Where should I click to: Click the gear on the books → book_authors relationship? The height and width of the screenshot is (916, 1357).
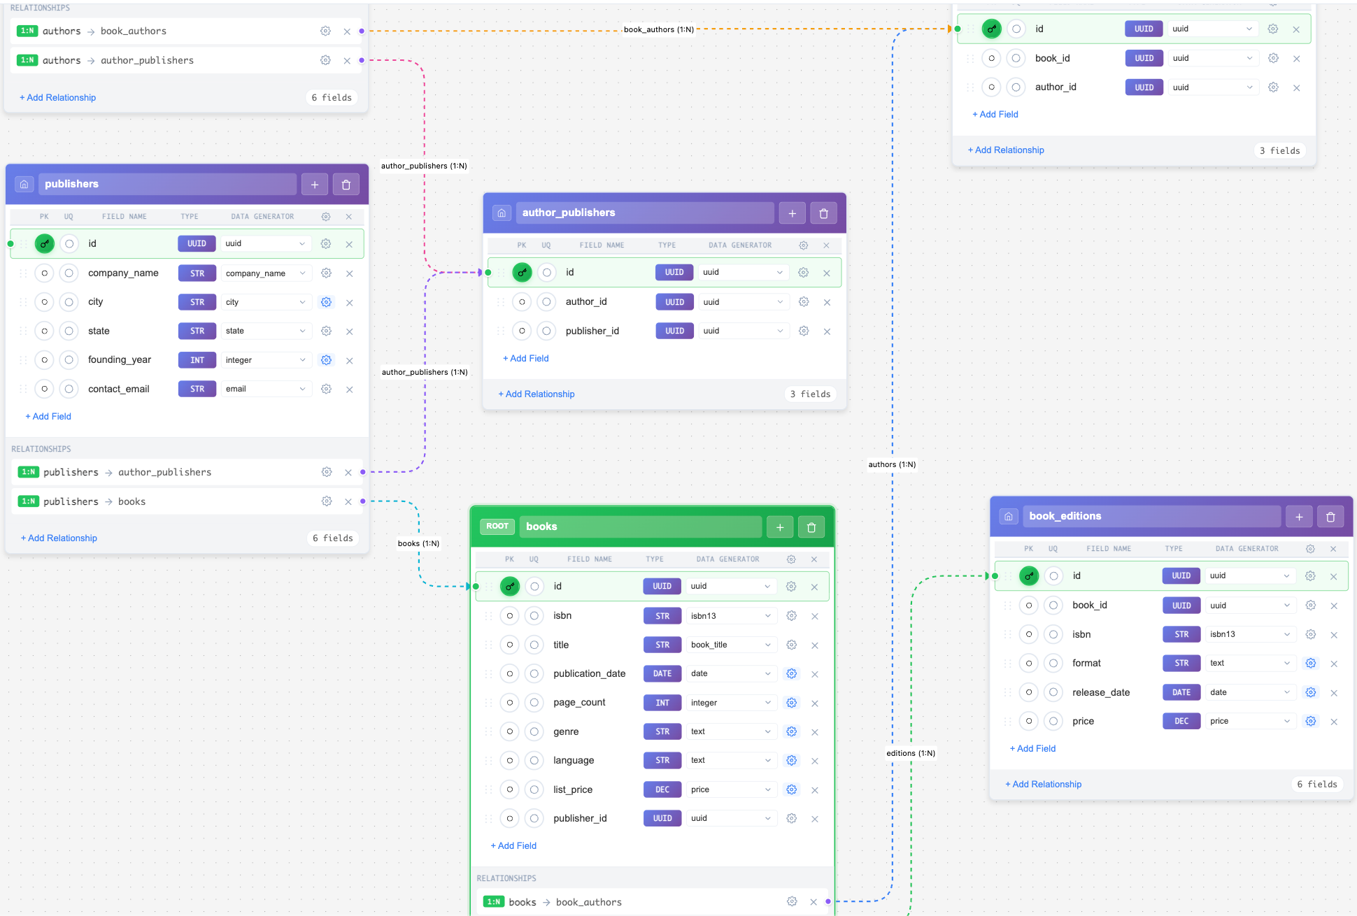[792, 901]
